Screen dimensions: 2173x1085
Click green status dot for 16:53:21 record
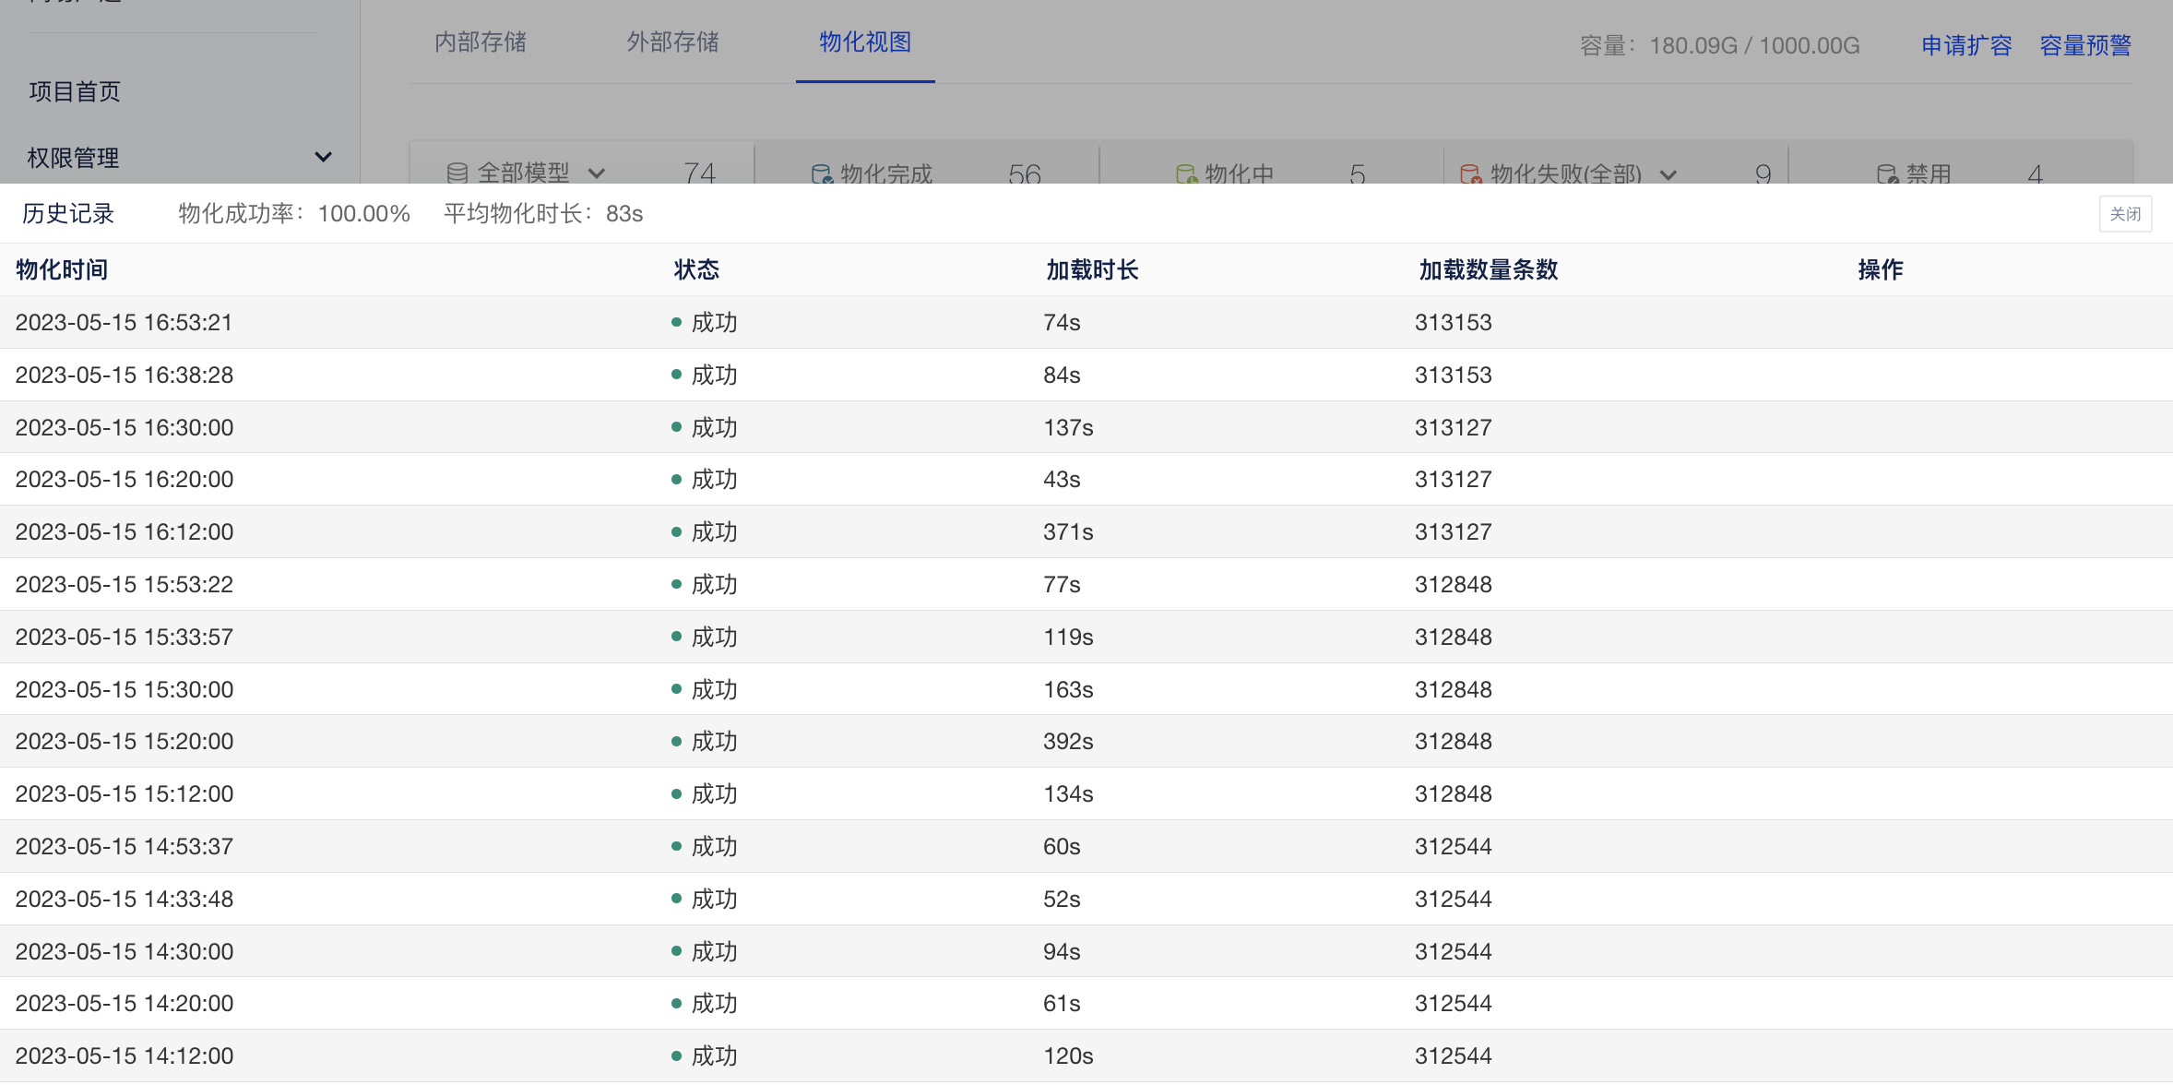pos(676,322)
